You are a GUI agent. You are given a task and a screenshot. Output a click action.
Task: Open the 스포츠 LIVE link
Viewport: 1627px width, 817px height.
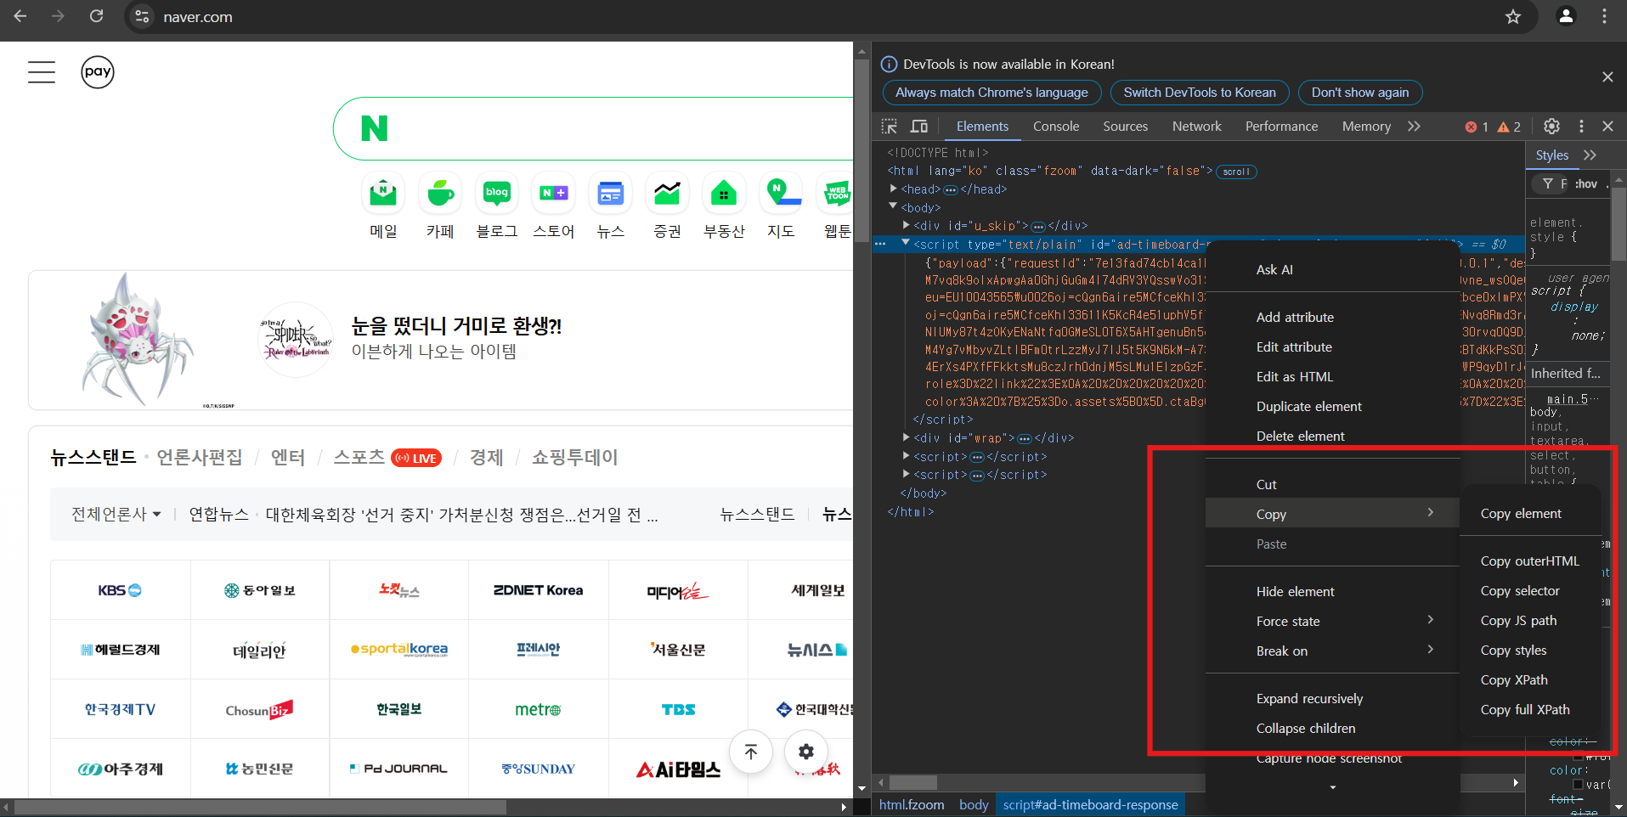387,458
